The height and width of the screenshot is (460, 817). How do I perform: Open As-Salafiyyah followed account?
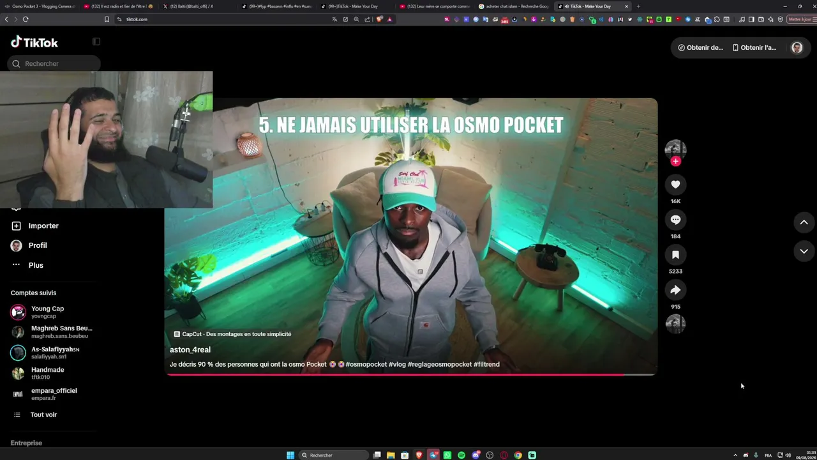pos(45,353)
